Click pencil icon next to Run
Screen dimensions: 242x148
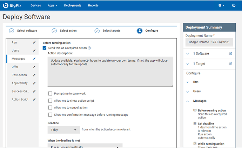(34, 42)
